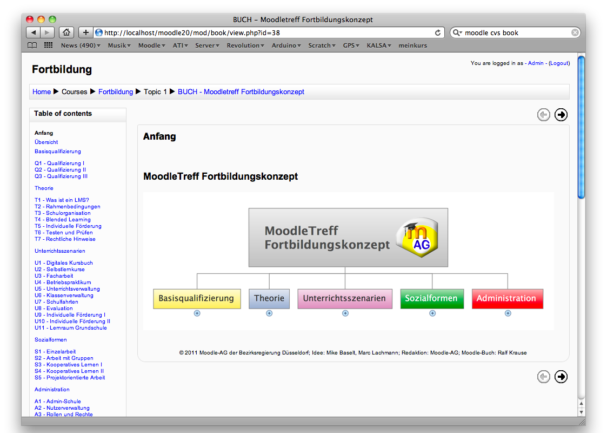Open S5 - Projektorientierte Arbeit chapter
Viewport: 607px width, 433px height.
point(70,378)
